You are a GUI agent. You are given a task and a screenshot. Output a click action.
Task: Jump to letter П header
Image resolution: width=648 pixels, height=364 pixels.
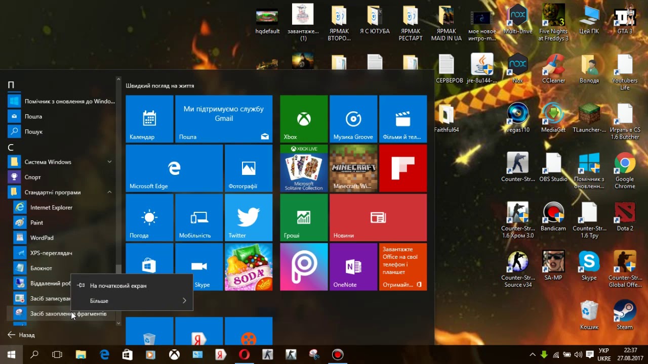(x=11, y=85)
